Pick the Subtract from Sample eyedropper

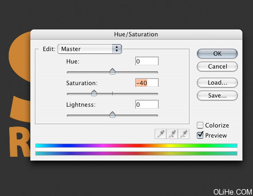pos(184,134)
